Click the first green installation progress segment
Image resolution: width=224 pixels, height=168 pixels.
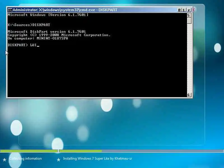[29, 151]
